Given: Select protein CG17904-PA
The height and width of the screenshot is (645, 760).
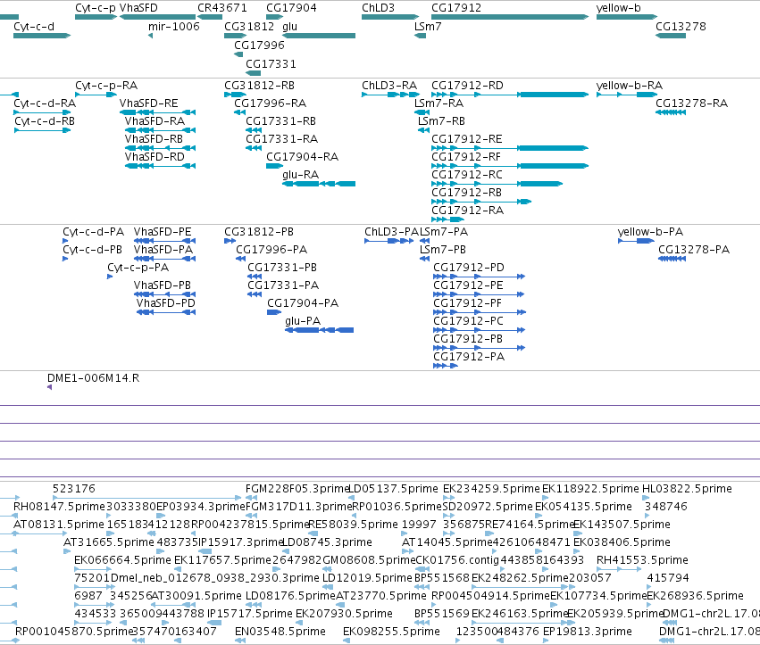Looking at the screenshot, I should point(303,303).
